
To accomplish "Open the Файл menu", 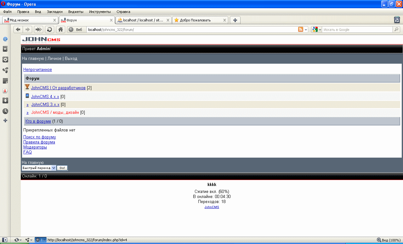I will [x=7, y=12].
